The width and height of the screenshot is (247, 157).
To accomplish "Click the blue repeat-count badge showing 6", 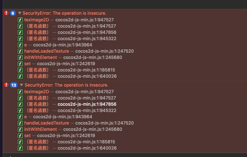I will coord(13,13).
